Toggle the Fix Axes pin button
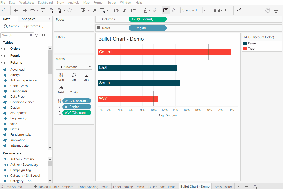The height and width of the screenshot is (189, 283). pyautogui.click(x=173, y=10)
